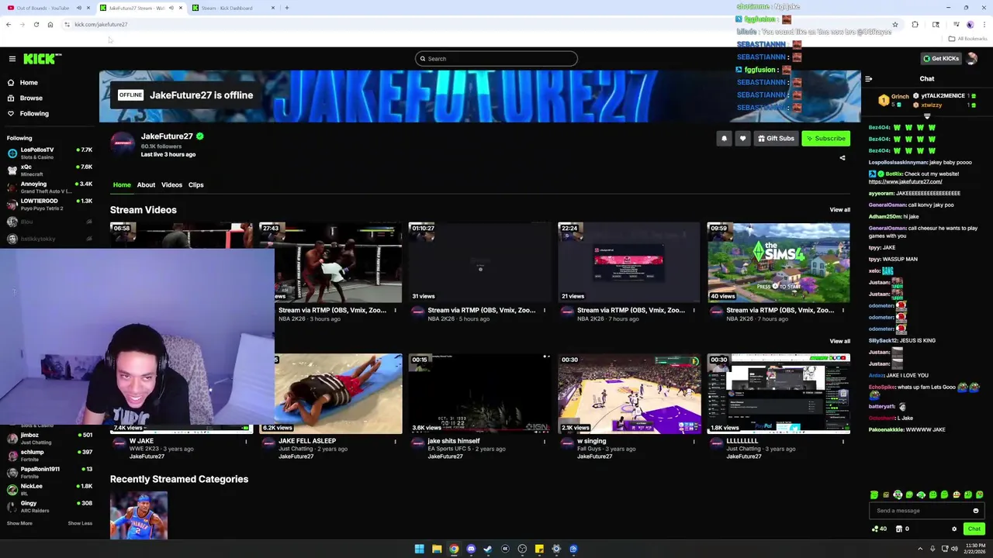
Task: Click View all for clips row
Action: click(839, 341)
